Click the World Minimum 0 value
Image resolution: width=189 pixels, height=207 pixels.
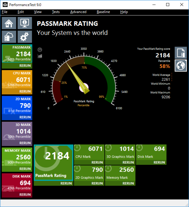pyautogui.click(x=169, y=88)
